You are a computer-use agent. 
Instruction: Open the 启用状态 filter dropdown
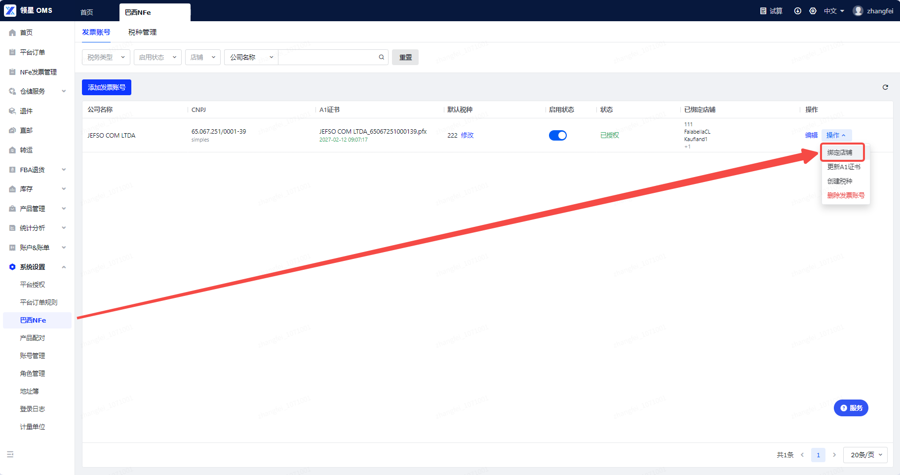(x=157, y=57)
